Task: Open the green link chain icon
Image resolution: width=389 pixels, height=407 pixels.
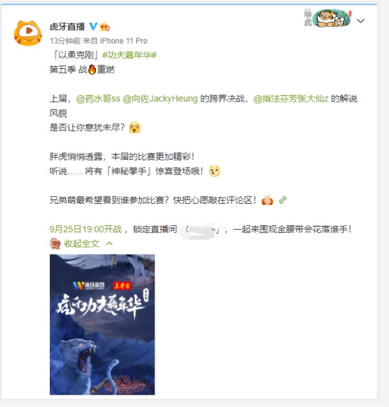Action: pos(283,200)
